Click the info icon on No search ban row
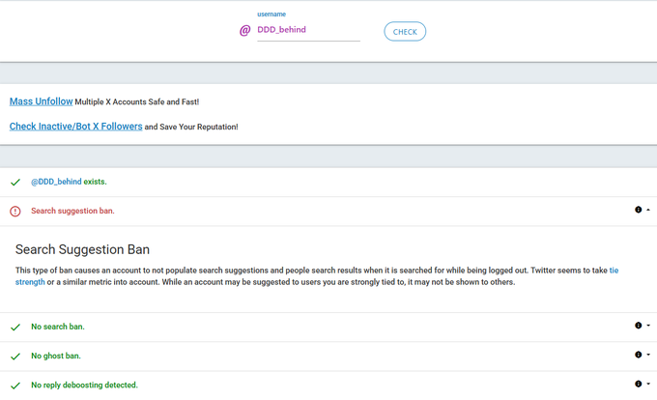The image size is (657, 400). coord(638,326)
